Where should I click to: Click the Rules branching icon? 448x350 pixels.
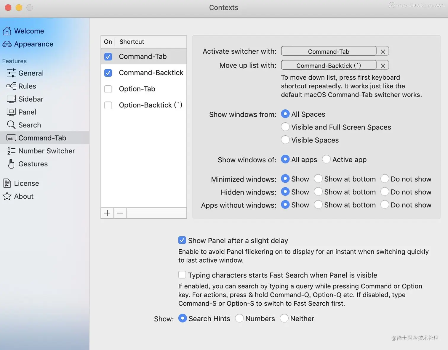pos(11,86)
